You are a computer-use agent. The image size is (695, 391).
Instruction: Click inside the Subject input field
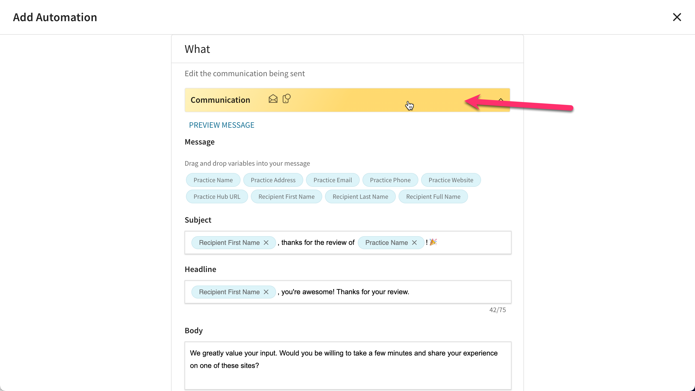348,242
